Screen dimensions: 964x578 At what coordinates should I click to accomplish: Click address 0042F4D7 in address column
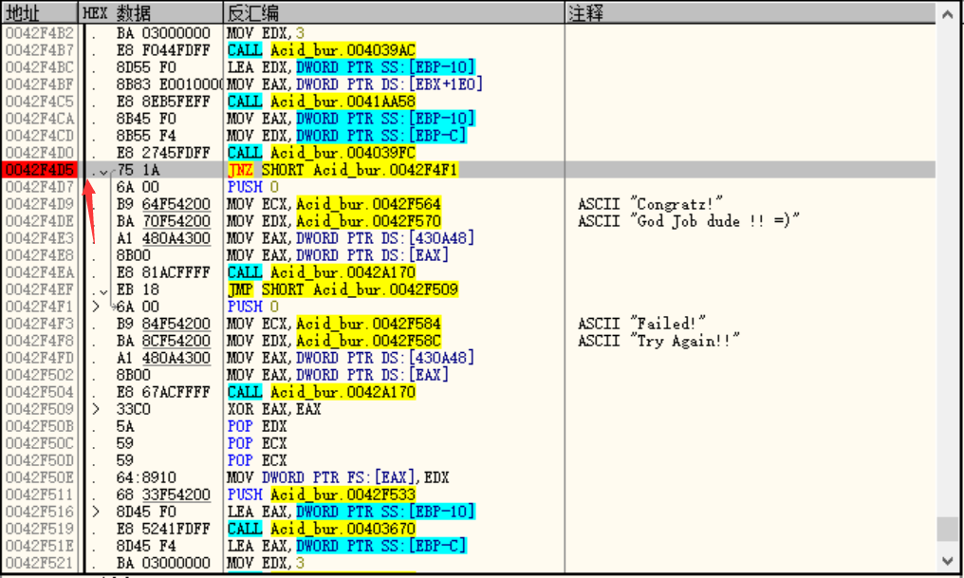pos(39,187)
